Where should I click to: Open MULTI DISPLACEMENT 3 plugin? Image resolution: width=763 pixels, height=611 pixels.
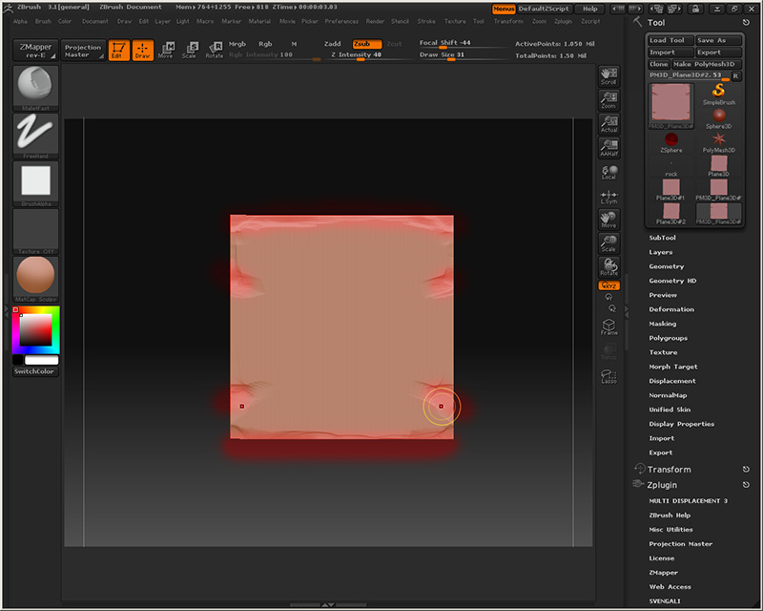688,501
